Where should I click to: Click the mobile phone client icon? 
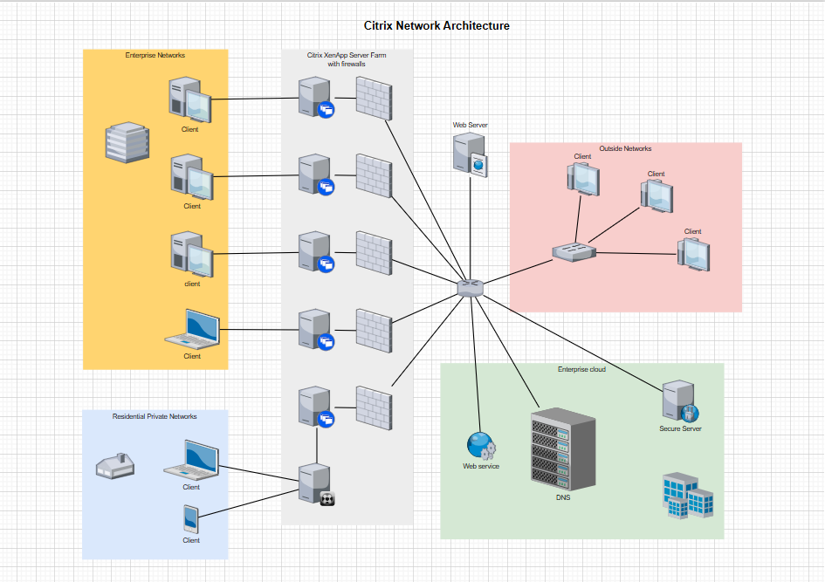(x=191, y=519)
